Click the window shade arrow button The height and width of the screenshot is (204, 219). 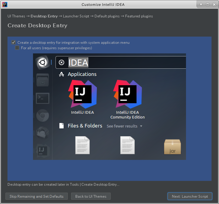click(201, 4)
